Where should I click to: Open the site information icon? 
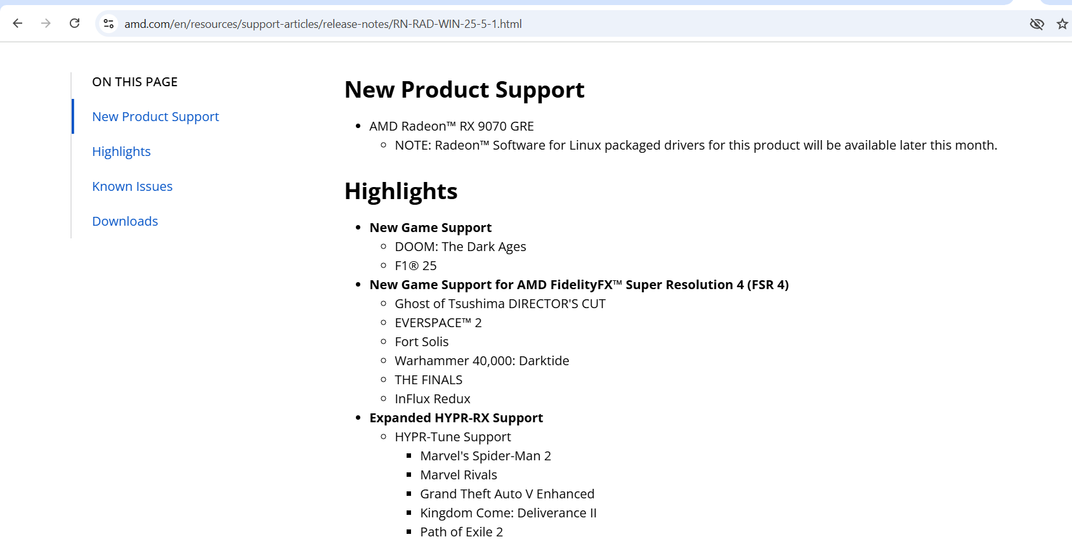(108, 23)
